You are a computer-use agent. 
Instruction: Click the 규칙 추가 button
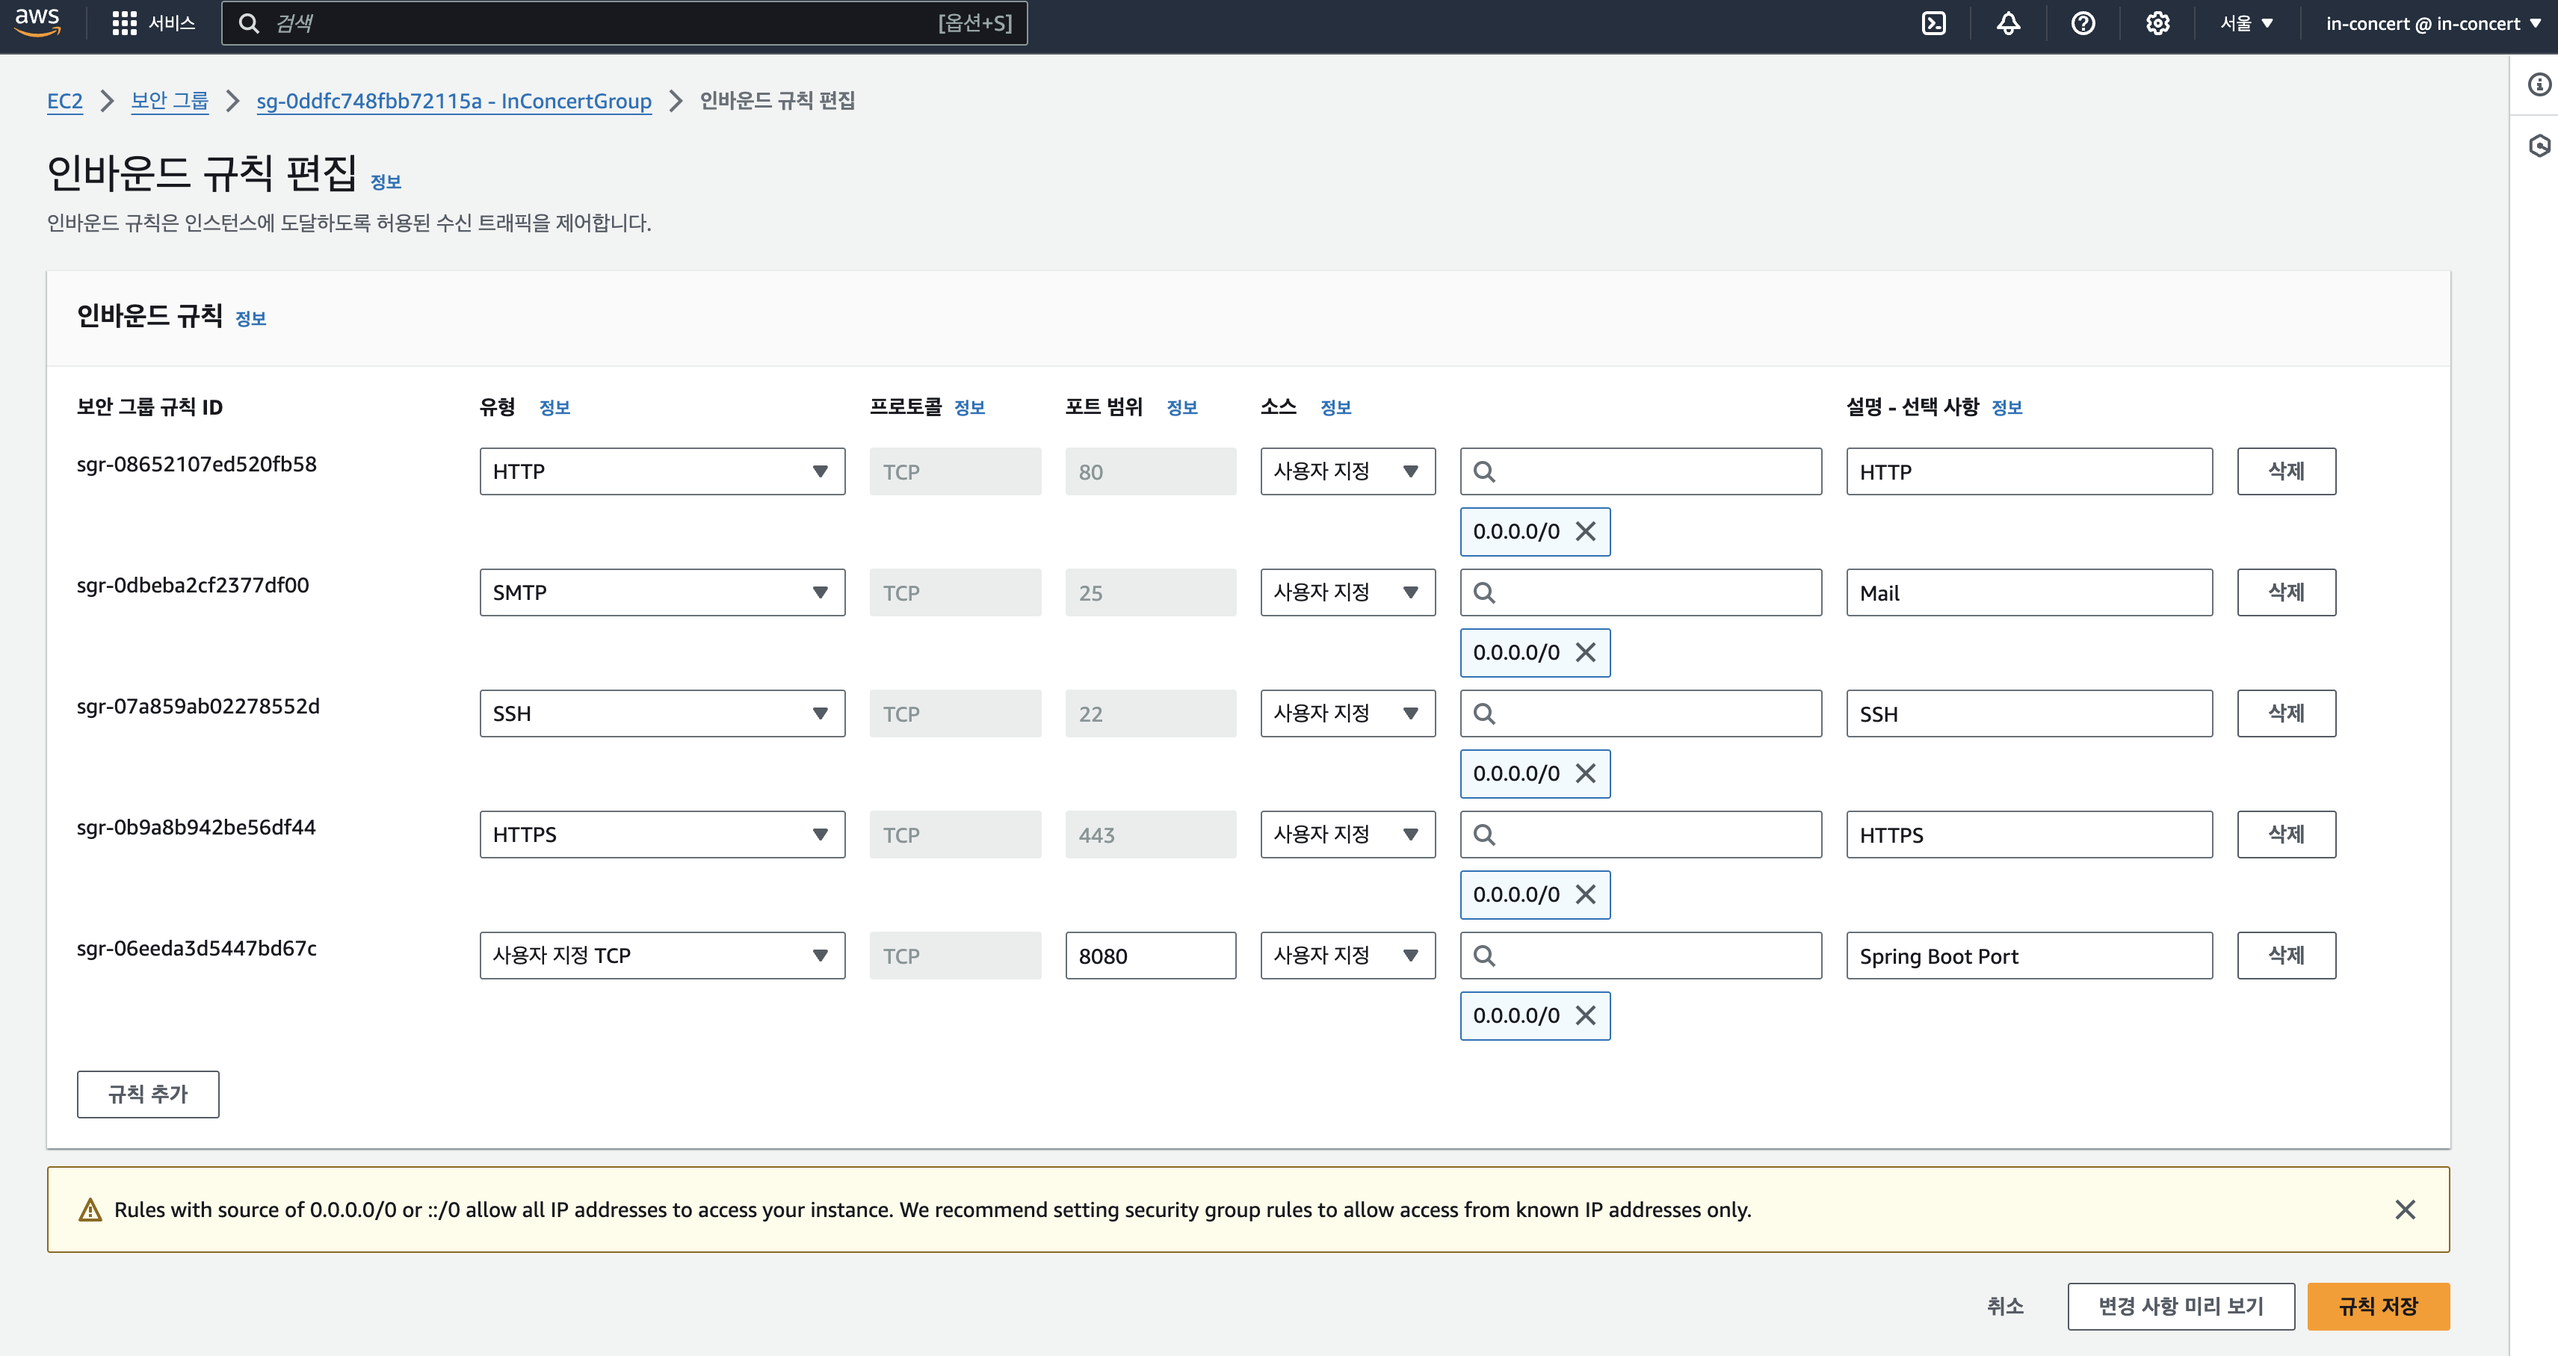pos(147,1094)
